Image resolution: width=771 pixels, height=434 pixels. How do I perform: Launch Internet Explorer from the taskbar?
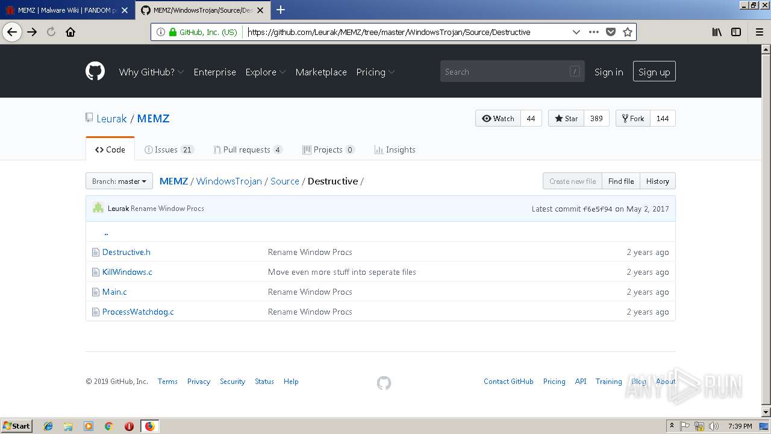pos(48,426)
